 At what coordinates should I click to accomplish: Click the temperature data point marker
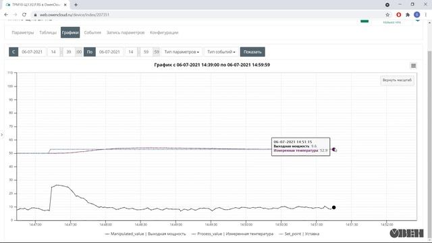tap(333, 149)
